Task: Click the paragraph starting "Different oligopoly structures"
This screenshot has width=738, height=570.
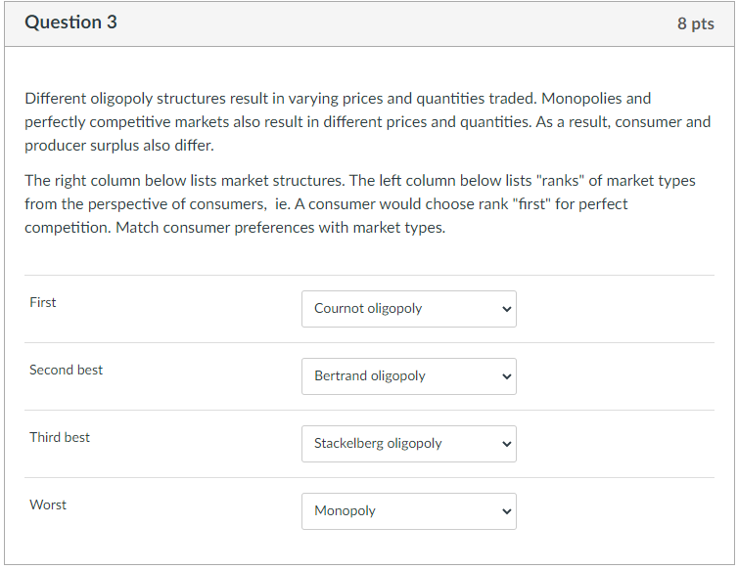Action: coord(367,122)
